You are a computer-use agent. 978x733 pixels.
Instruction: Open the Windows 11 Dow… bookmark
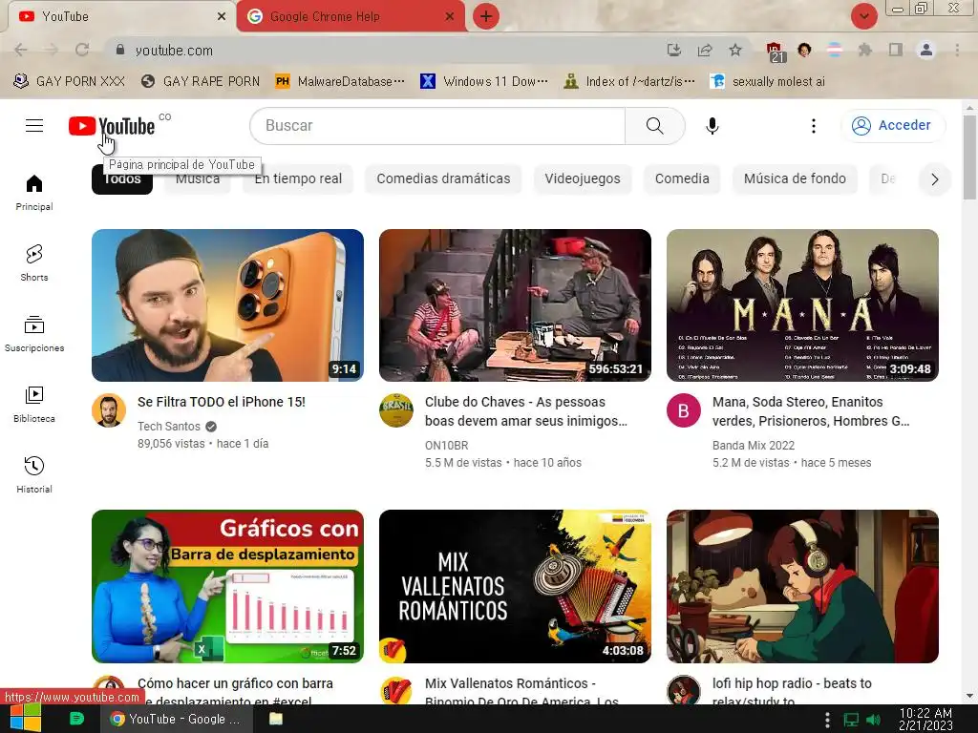coord(484,82)
